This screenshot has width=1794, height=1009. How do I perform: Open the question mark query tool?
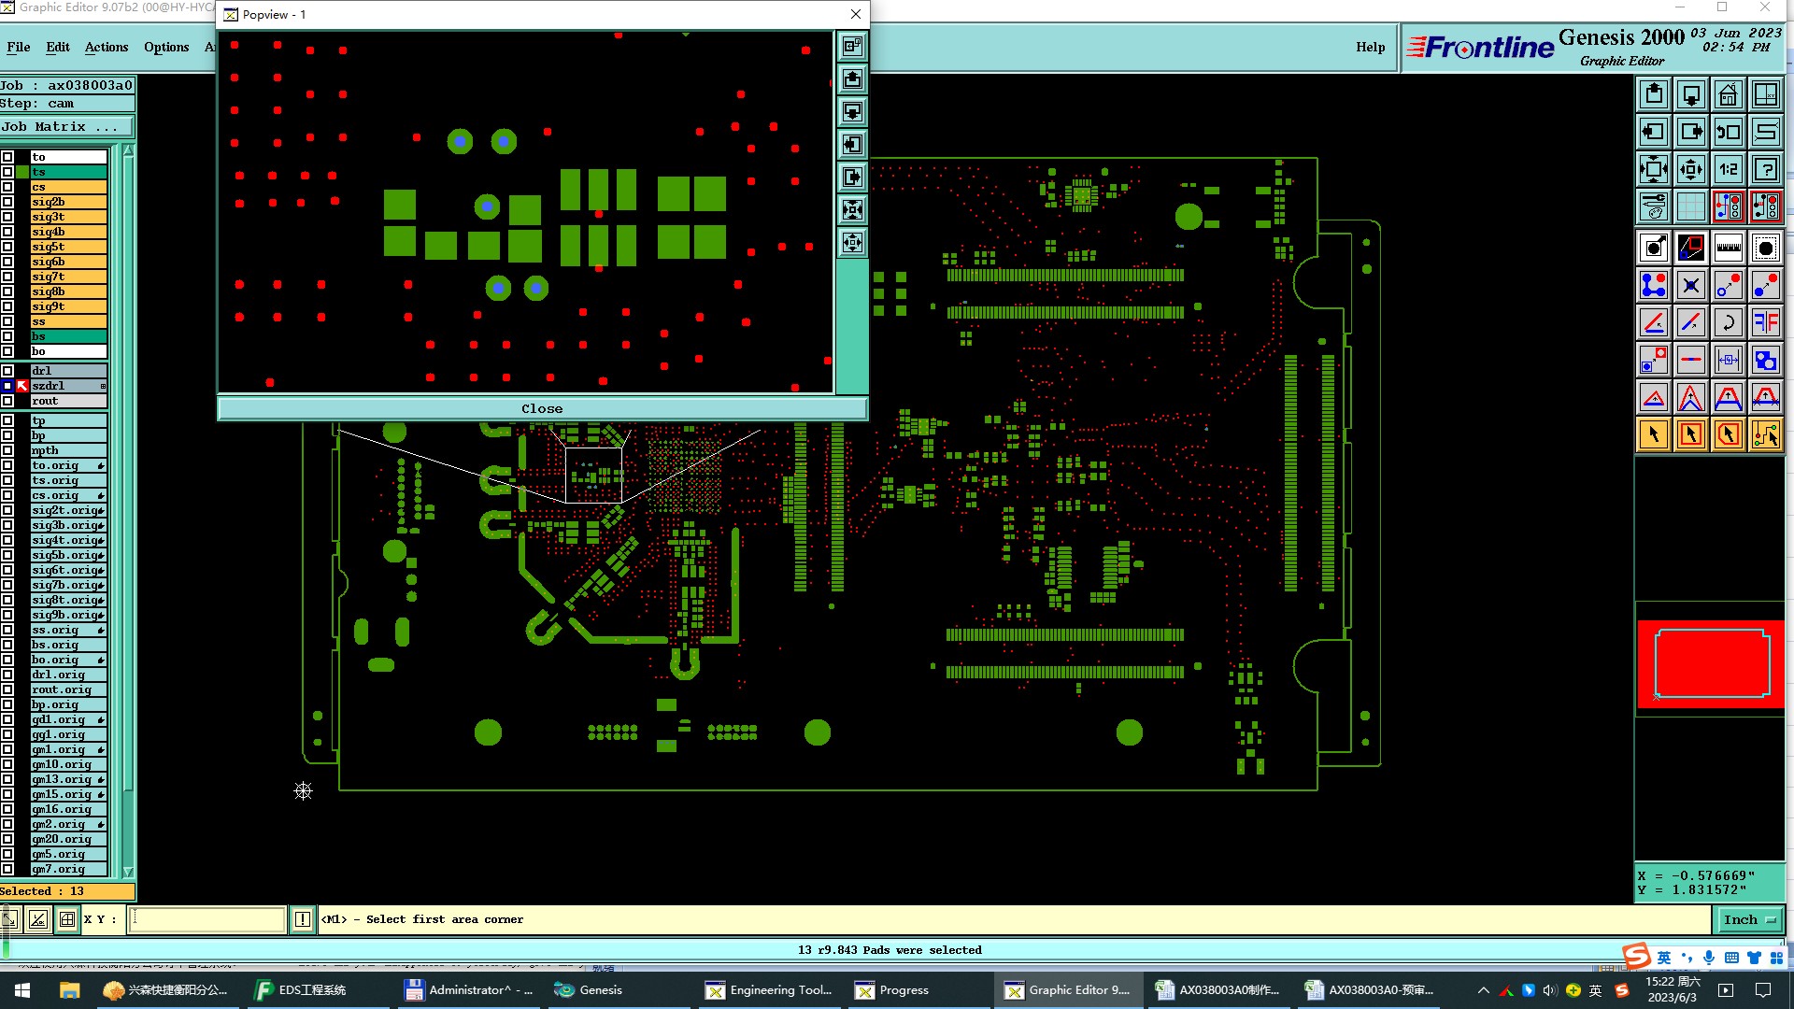tap(1765, 169)
